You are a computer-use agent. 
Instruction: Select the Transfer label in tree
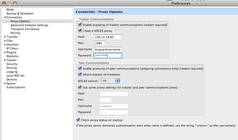[12, 37]
